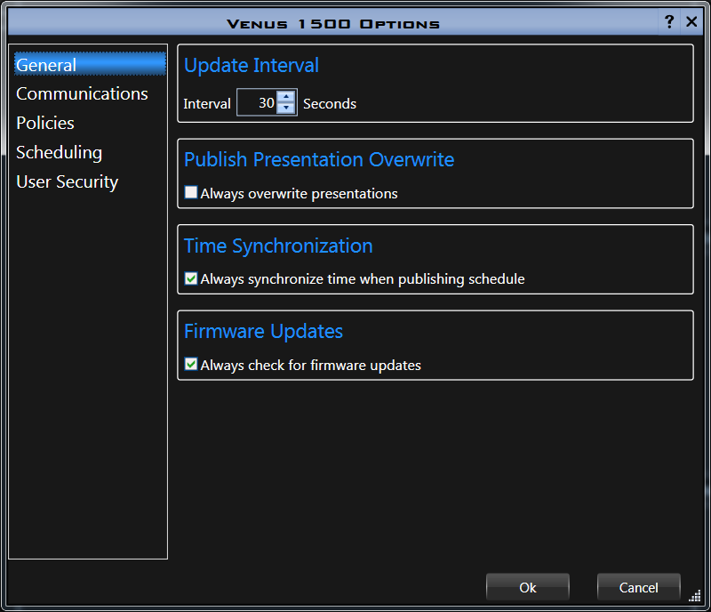Click the Time Synchronization section heading
Viewport: 711px width, 612px height.
tap(278, 246)
